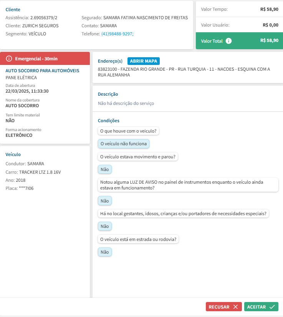Click the Emergencial - 30min banner
The image size is (283, 317).
[x=45, y=58]
